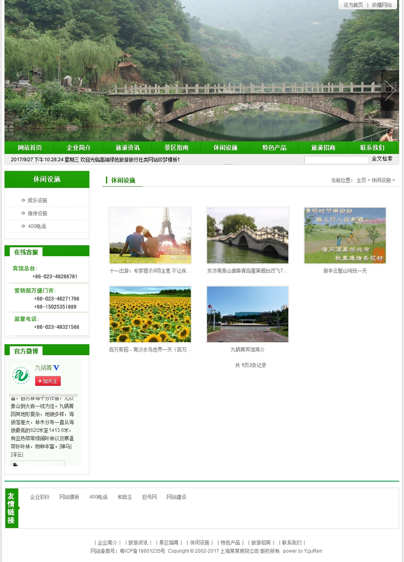This screenshot has width=404, height=562.
Task: Open the stone arch bridge thumbnail
Action: click(x=247, y=235)
